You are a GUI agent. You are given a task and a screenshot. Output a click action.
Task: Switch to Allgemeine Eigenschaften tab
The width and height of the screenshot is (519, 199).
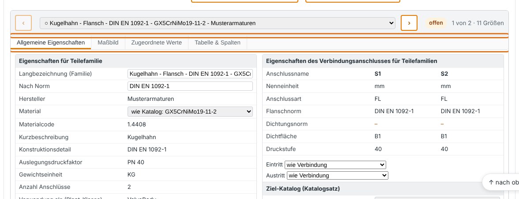pyautogui.click(x=51, y=43)
